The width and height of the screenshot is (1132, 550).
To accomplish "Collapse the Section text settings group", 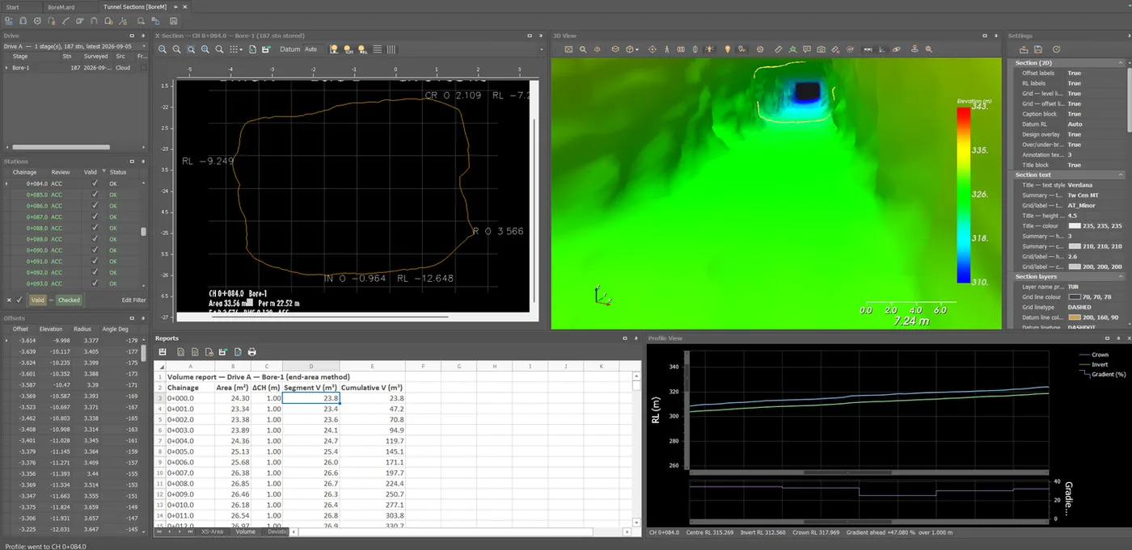I will point(1121,174).
